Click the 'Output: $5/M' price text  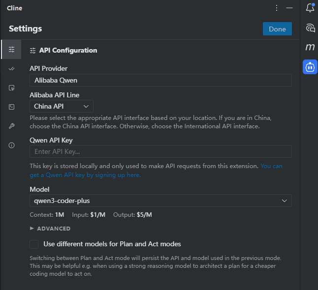pyautogui.click(x=132, y=215)
